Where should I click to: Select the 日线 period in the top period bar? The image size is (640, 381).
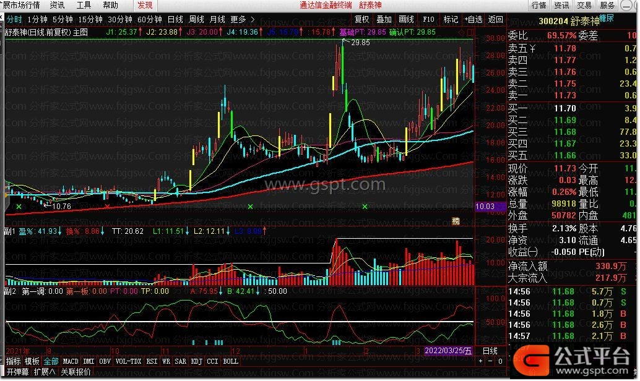pos(175,19)
